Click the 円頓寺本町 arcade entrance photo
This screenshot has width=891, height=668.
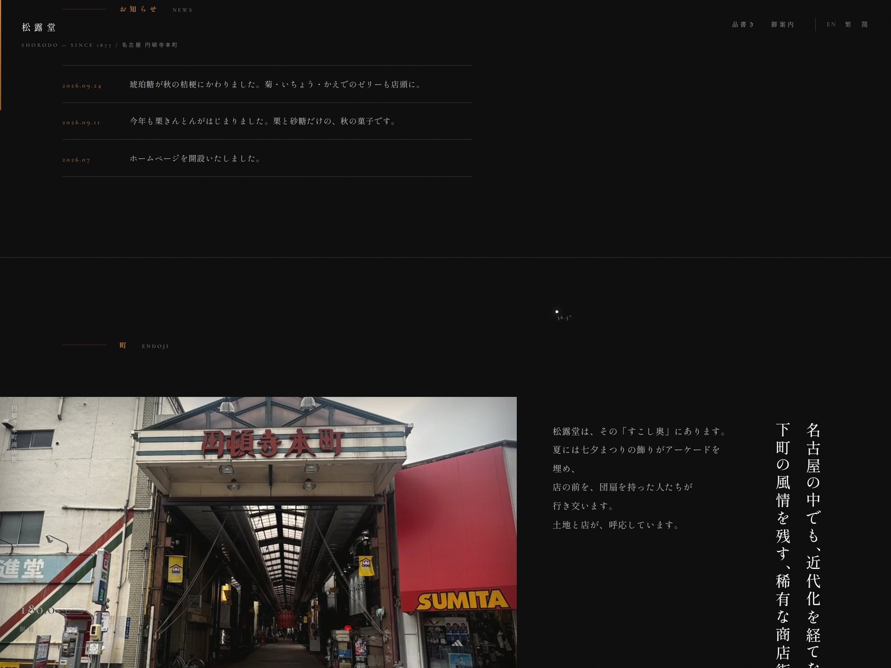click(x=258, y=532)
